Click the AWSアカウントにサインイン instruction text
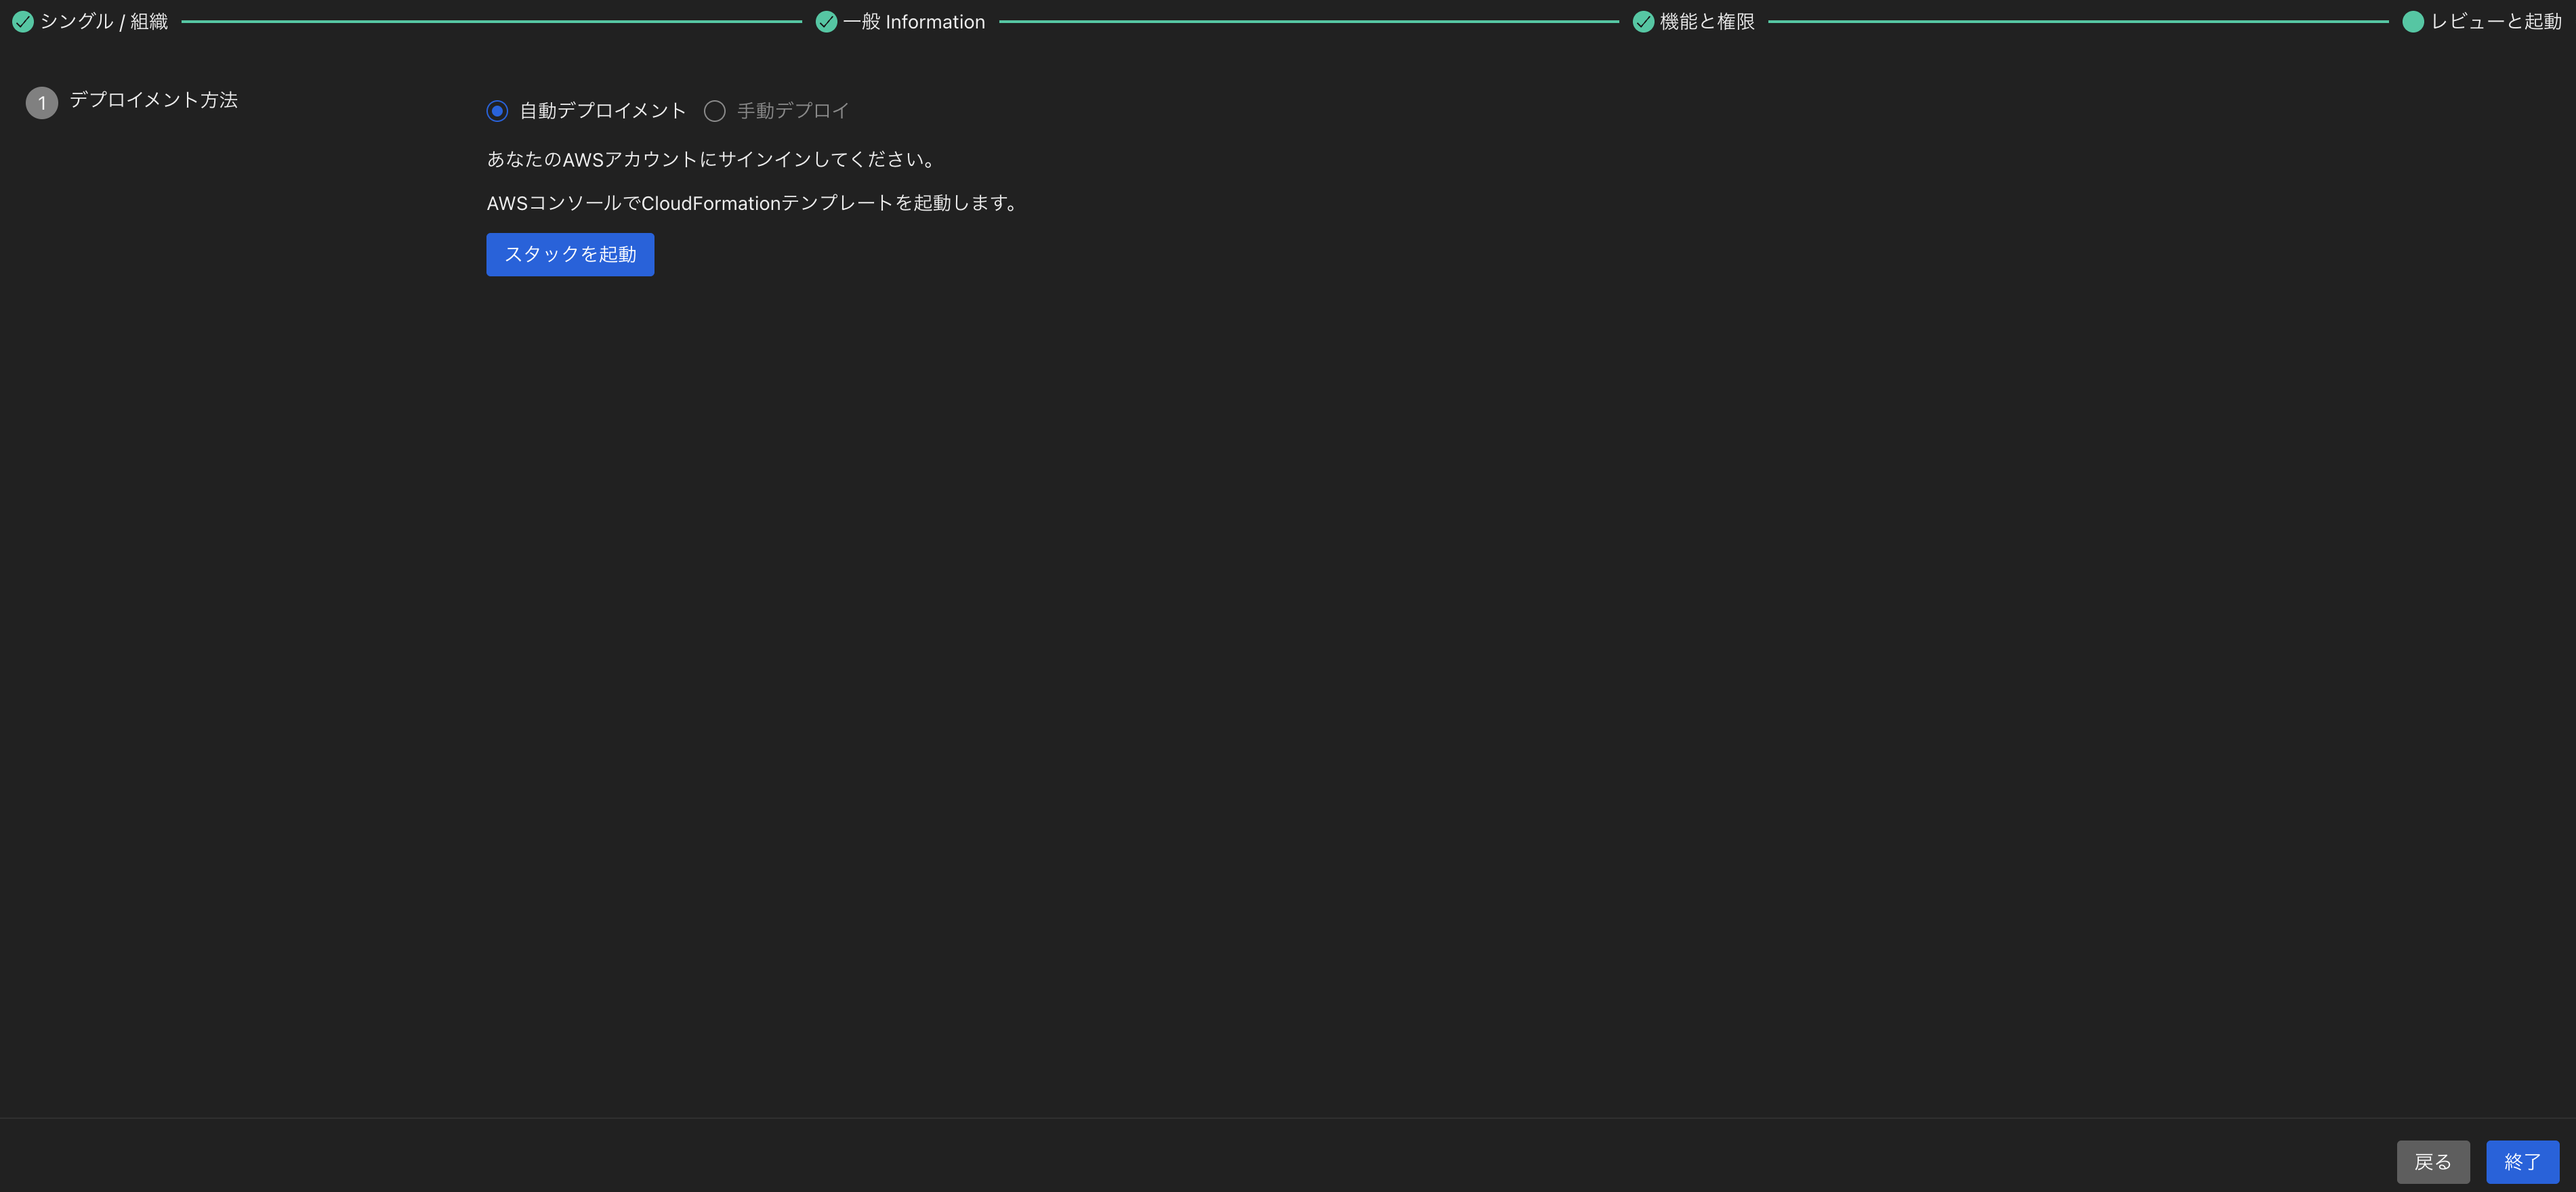Viewport: 2576px width, 1192px height. click(x=711, y=159)
